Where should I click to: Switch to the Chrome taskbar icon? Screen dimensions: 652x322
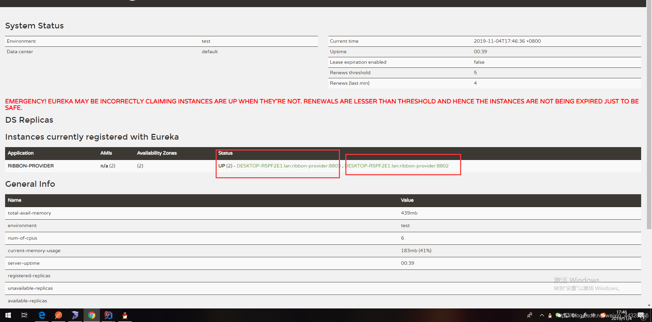coord(92,315)
